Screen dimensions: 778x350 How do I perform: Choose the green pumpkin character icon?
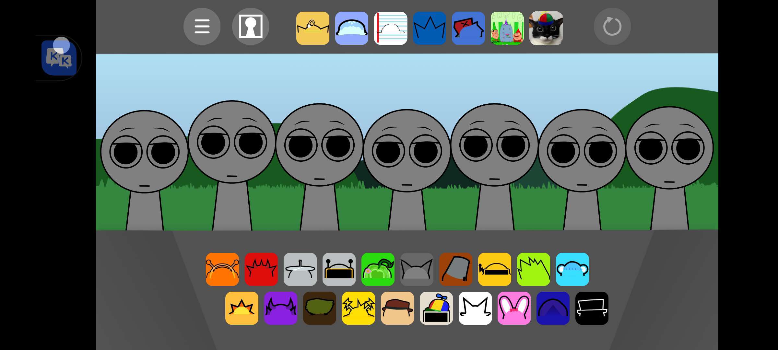pos(378,269)
